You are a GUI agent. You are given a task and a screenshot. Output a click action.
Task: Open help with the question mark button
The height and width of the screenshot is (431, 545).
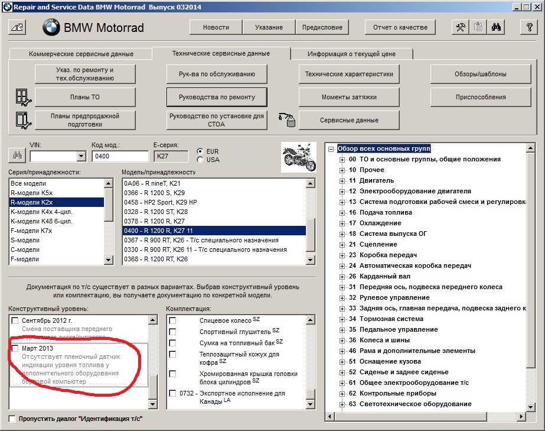528,27
